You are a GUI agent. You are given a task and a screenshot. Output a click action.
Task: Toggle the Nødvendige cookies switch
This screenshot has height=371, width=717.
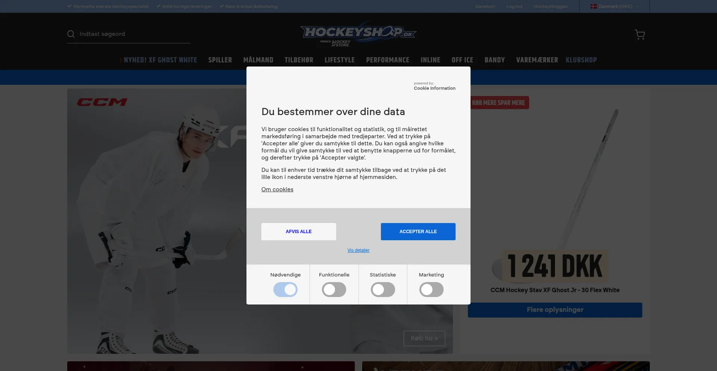285,290
